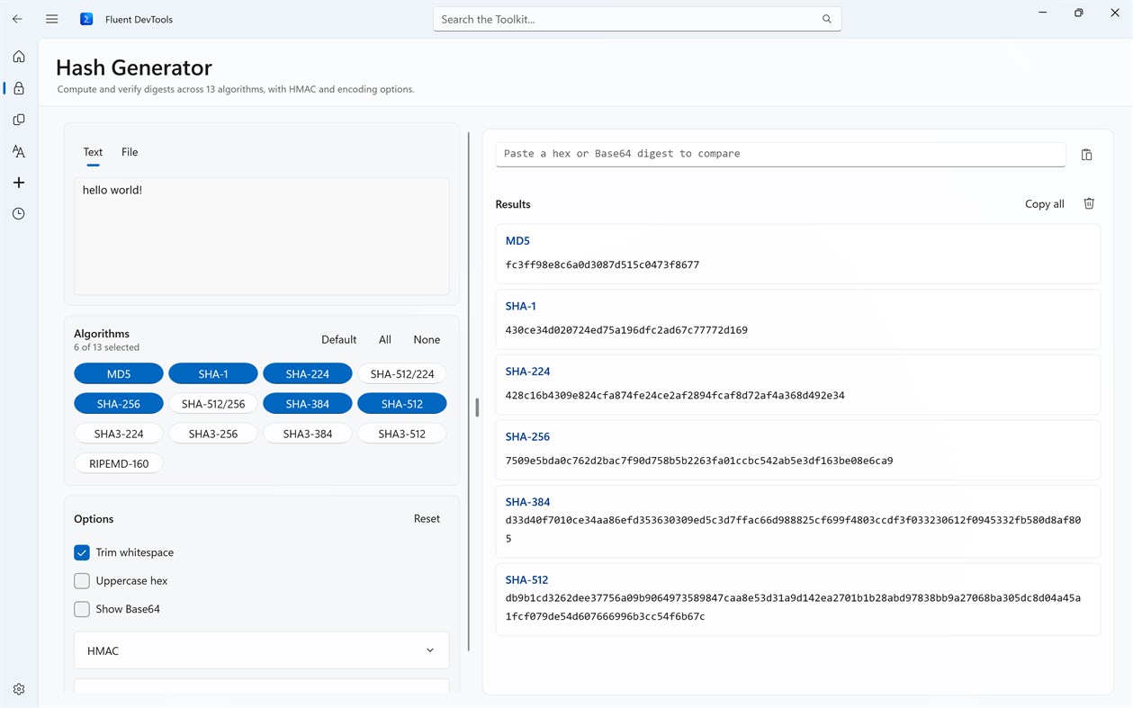
Task: Enable the SHA3-384 algorithm chip
Action: pyautogui.click(x=308, y=434)
